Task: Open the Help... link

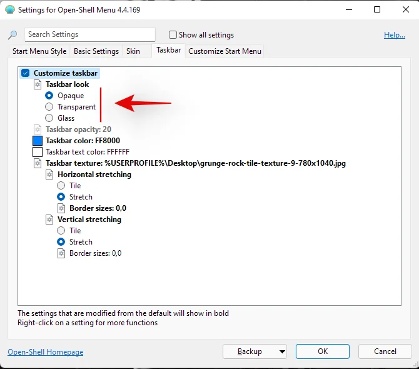Action: coord(395,35)
